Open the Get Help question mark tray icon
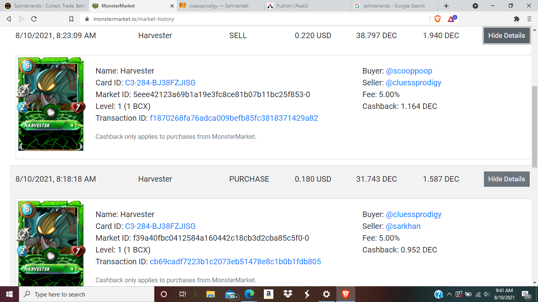This screenshot has height=302, width=538. click(x=438, y=294)
